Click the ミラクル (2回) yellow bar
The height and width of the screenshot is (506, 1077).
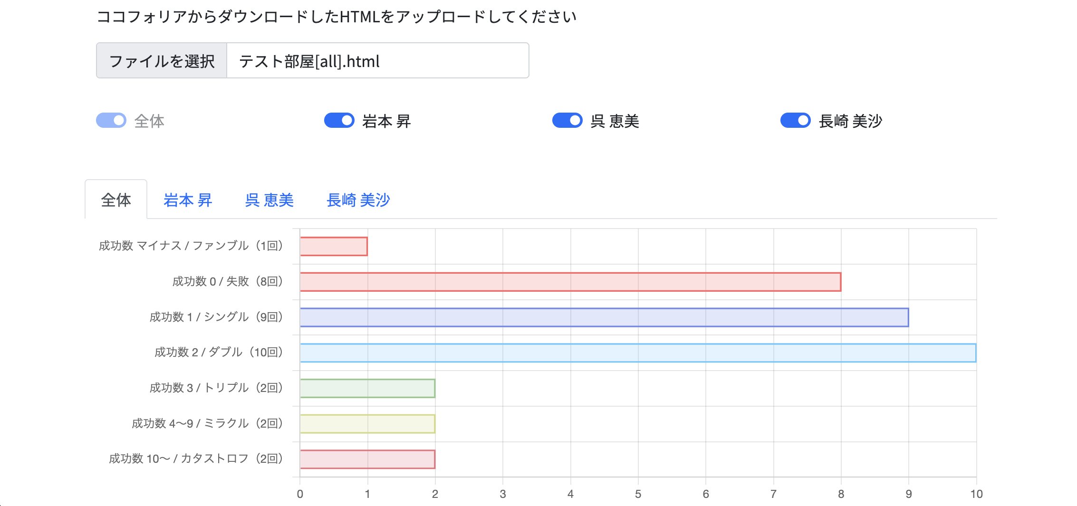click(367, 424)
